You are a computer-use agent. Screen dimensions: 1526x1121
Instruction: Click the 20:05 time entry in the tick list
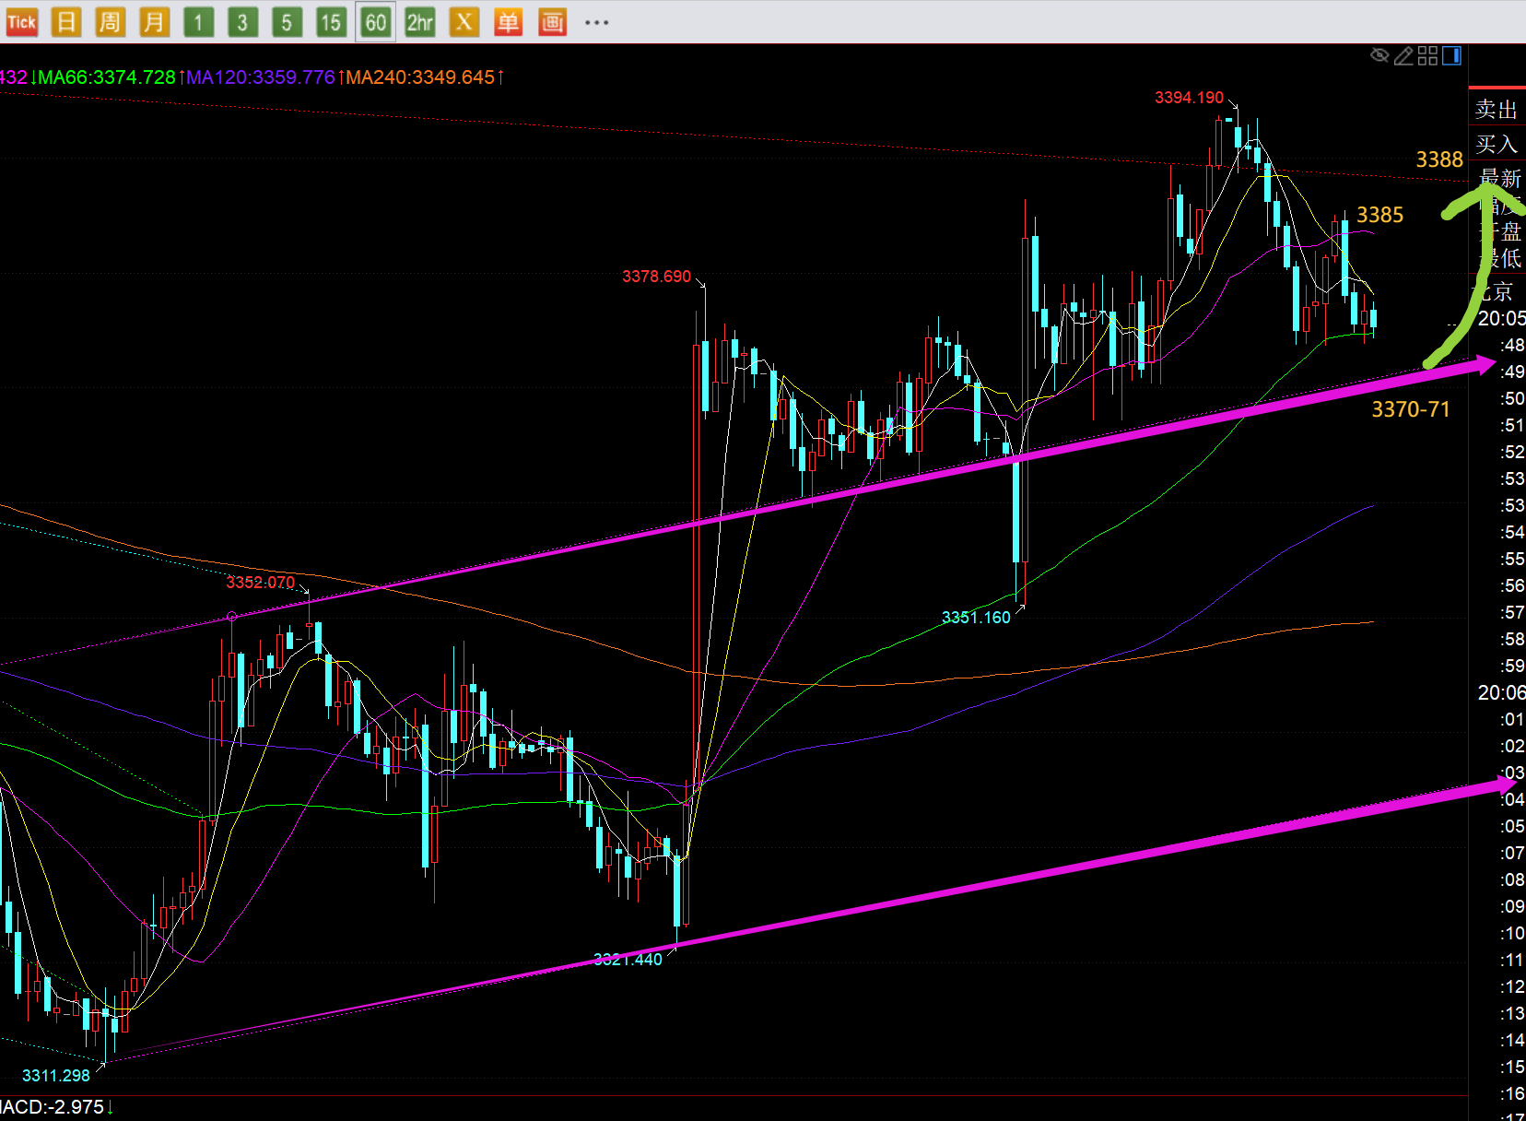point(1501,319)
